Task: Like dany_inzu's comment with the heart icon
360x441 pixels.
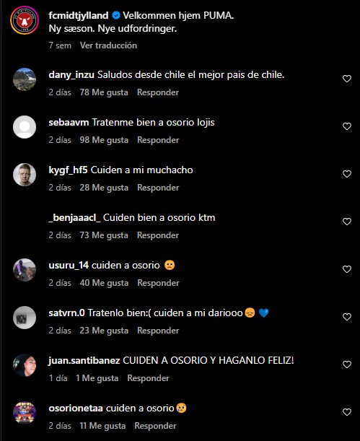Action: [347, 79]
